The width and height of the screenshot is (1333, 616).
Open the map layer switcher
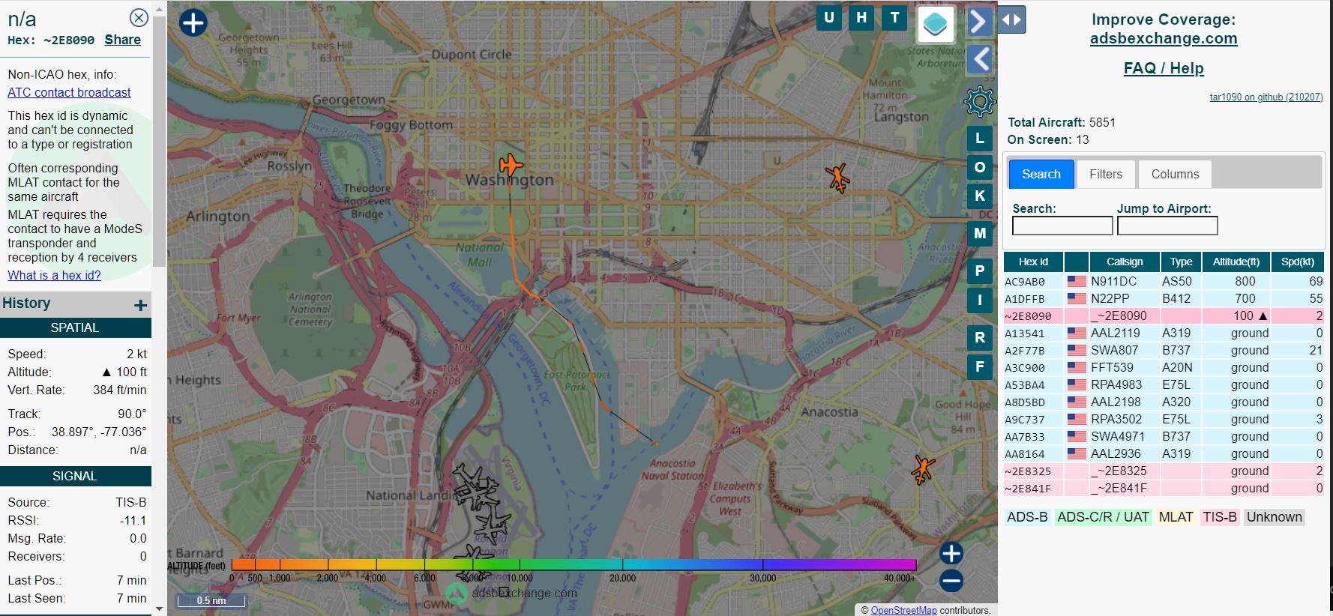[936, 24]
